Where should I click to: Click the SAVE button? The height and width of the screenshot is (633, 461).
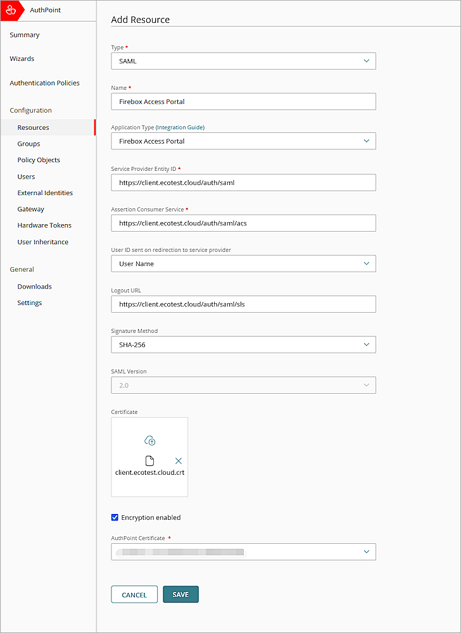pos(180,594)
